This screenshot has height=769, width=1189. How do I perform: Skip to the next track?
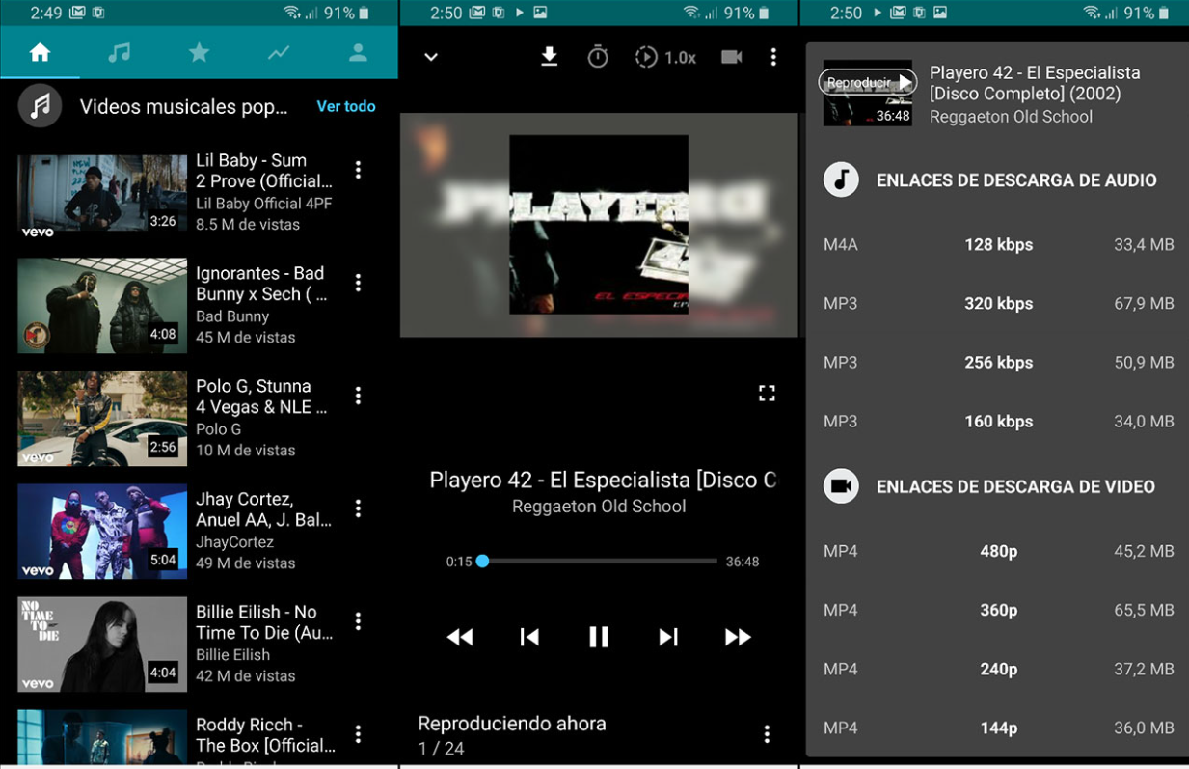click(x=668, y=637)
